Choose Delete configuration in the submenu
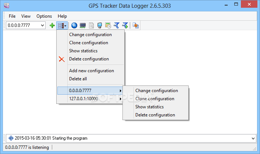260x154 pixels. (x=156, y=115)
